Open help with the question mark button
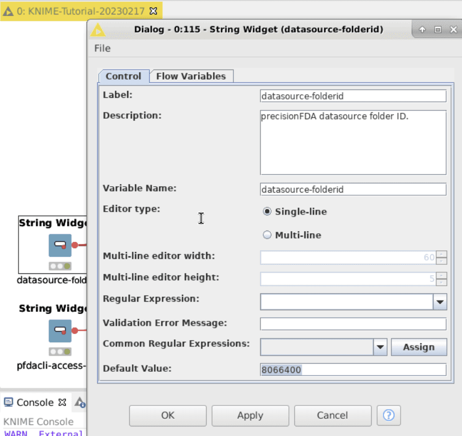The width and height of the screenshot is (462, 436). pos(389,415)
